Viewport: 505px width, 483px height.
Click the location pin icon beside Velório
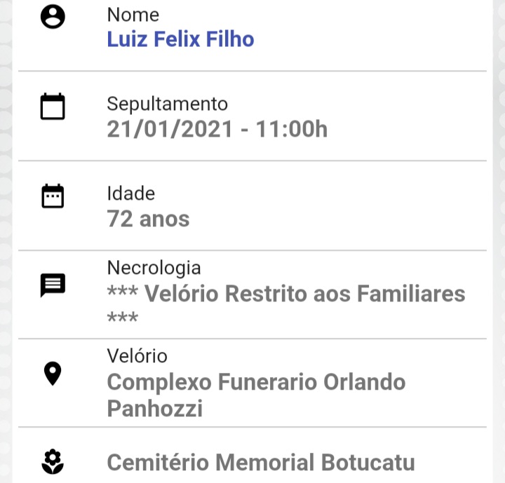pos(53,374)
